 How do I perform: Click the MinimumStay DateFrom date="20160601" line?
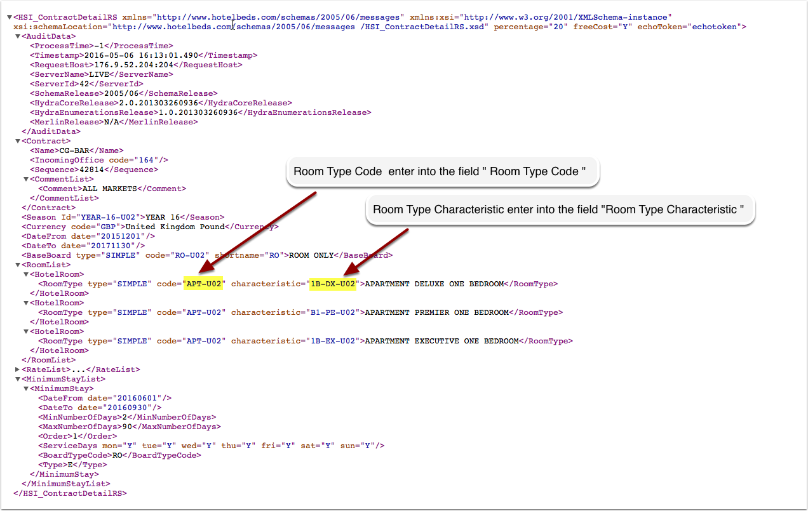click(105, 398)
